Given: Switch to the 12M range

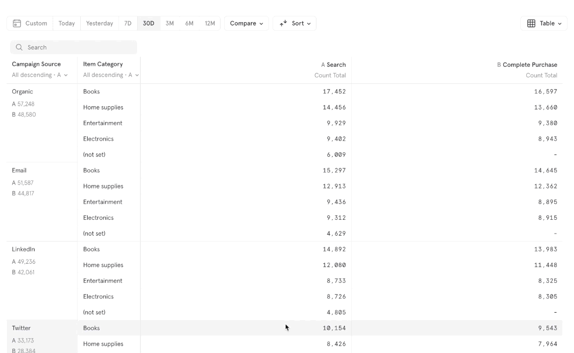Looking at the screenshot, I should click(x=210, y=23).
